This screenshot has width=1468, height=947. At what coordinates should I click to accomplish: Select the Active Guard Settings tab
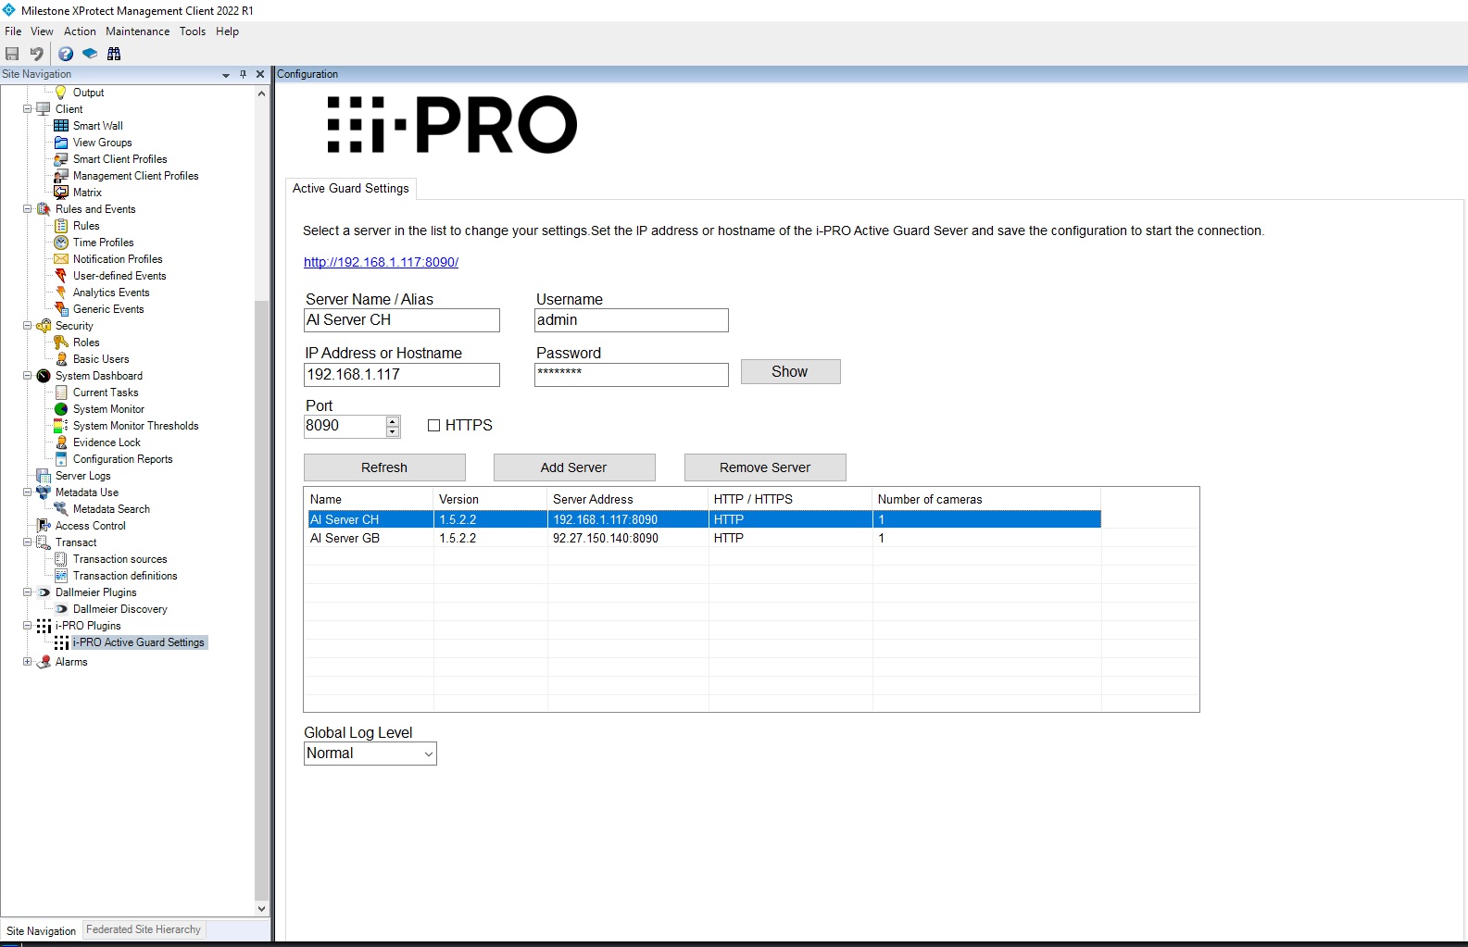click(x=351, y=188)
